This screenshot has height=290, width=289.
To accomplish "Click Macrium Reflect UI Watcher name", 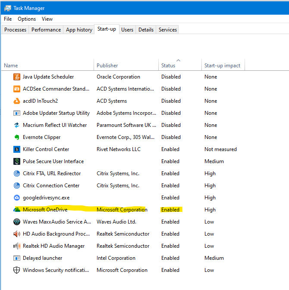I will tap(55, 125).
